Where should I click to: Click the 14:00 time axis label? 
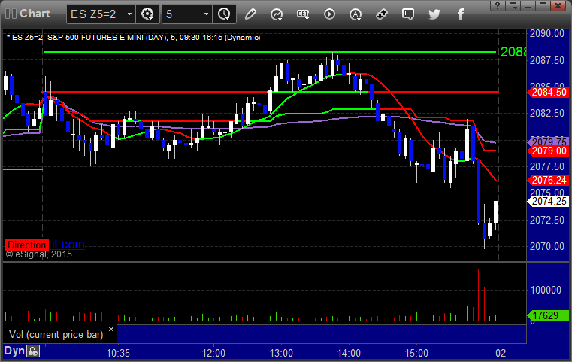pyautogui.click(x=349, y=353)
